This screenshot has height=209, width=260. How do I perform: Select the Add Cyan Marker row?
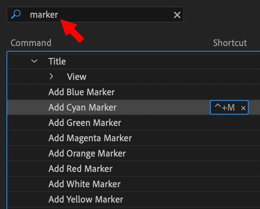[x=134, y=107]
